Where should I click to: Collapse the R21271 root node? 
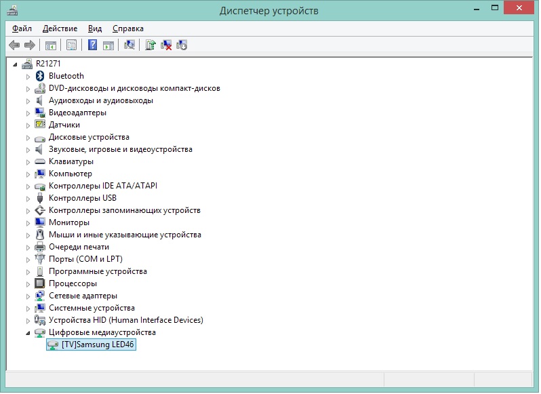(x=15, y=64)
